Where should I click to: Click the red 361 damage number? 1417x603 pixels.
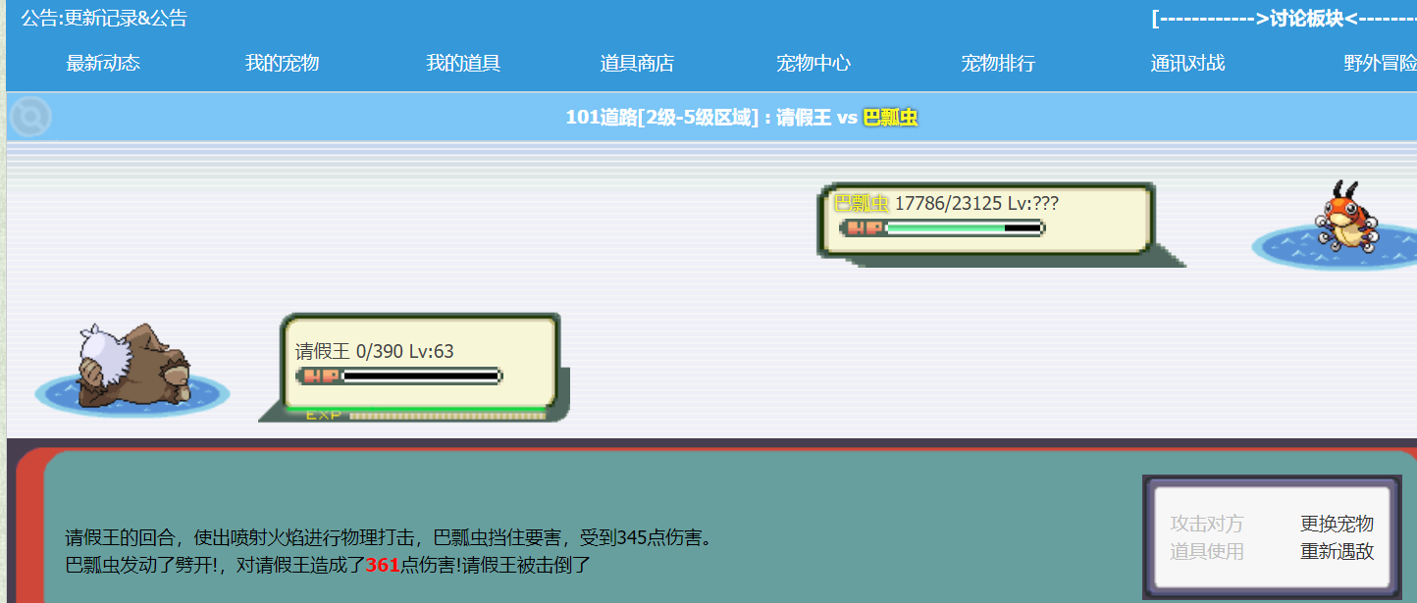pyautogui.click(x=383, y=566)
